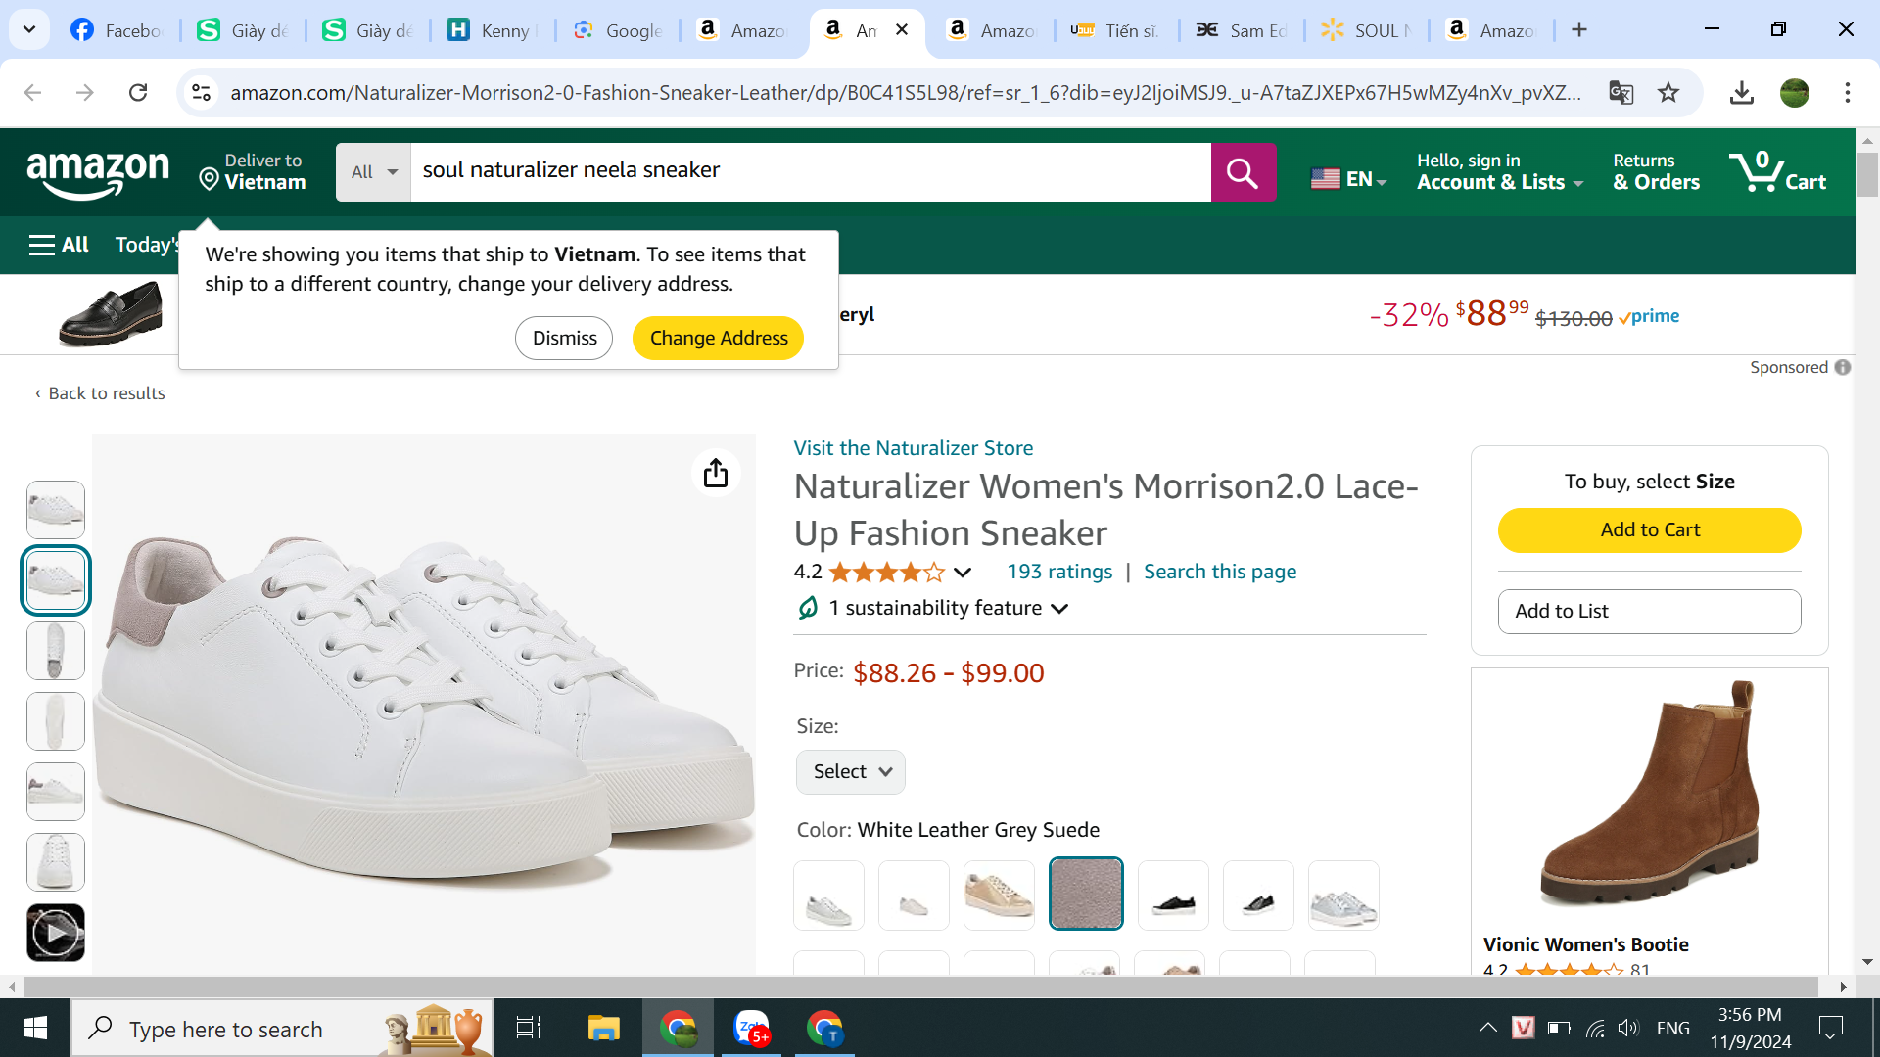The height and width of the screenshot is (1057, 1880).
Task: Open the Size Select dropdown
Action: (850, 772)
